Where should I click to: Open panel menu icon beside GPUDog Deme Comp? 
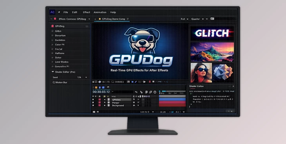tap(128, 19)
